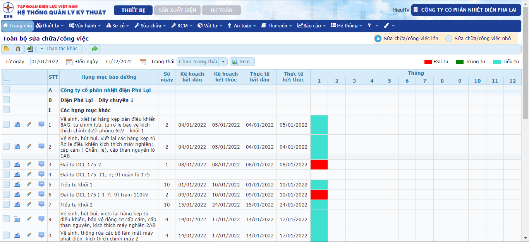
Task: Open comment bubble for row 1
Action: tap(41, 124)
